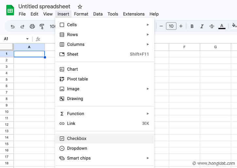Decrease font size with minus button
This screenshot has height=168, width=237.
click(161, 26)
